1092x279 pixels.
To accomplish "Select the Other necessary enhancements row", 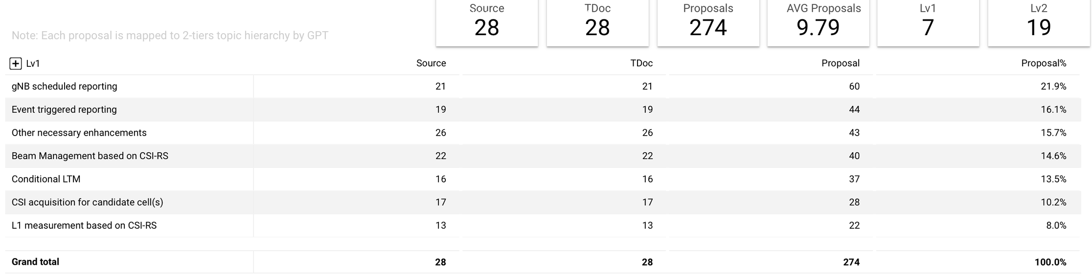I will coord(543,133).
